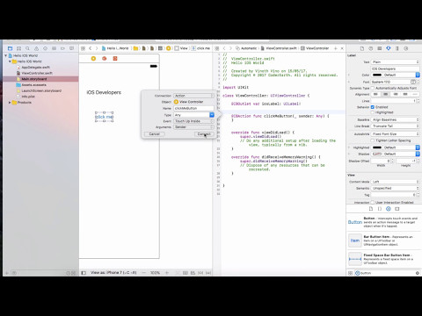Screen dimensions: 422x316
Task: Show the Code Snippet library
Action: 380,209
